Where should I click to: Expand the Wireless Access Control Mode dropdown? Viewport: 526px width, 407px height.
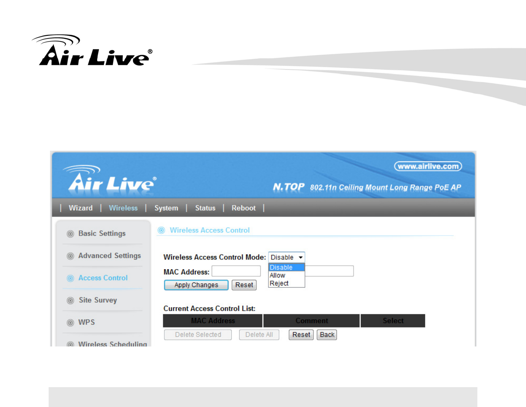[286, 257]
